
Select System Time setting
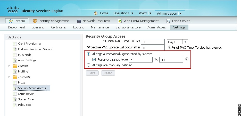click(26, 99)
